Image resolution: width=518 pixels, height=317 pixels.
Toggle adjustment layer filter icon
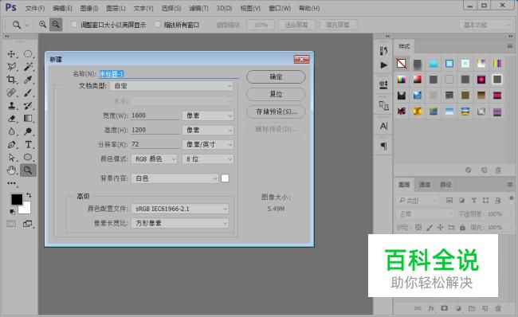(462, 200)
